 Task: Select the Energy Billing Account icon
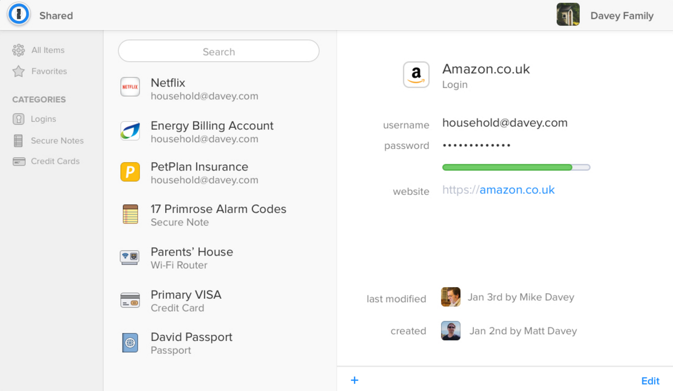coord(130,131)
